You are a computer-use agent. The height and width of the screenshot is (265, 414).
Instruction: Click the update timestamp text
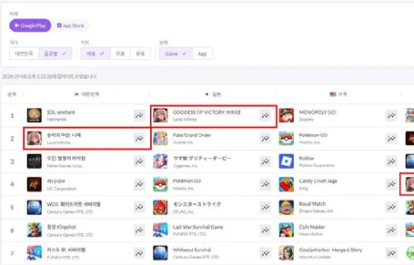49,76
